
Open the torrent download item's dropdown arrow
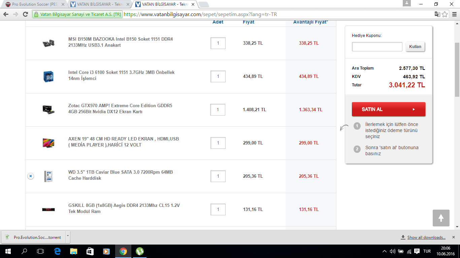click(68, 236)
